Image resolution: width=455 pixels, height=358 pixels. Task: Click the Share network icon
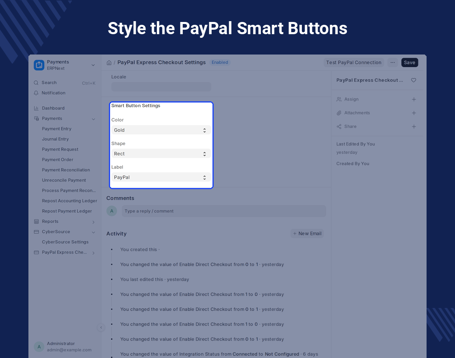[339, 127]
